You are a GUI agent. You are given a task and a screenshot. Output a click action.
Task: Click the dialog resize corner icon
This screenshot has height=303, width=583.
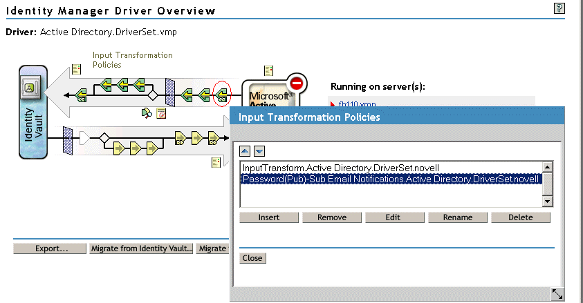pos(557,294)
